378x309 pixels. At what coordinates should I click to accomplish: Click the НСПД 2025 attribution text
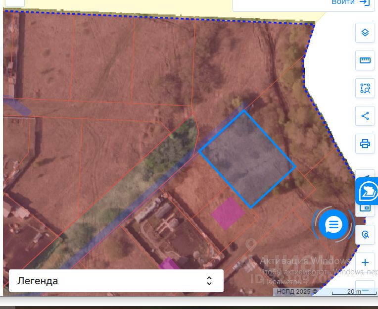point(297,291)
